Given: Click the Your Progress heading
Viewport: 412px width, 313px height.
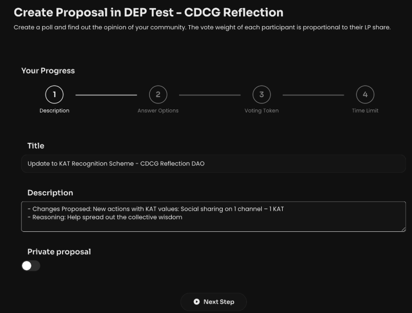Looking at the screenshot, I should (48, 71).
